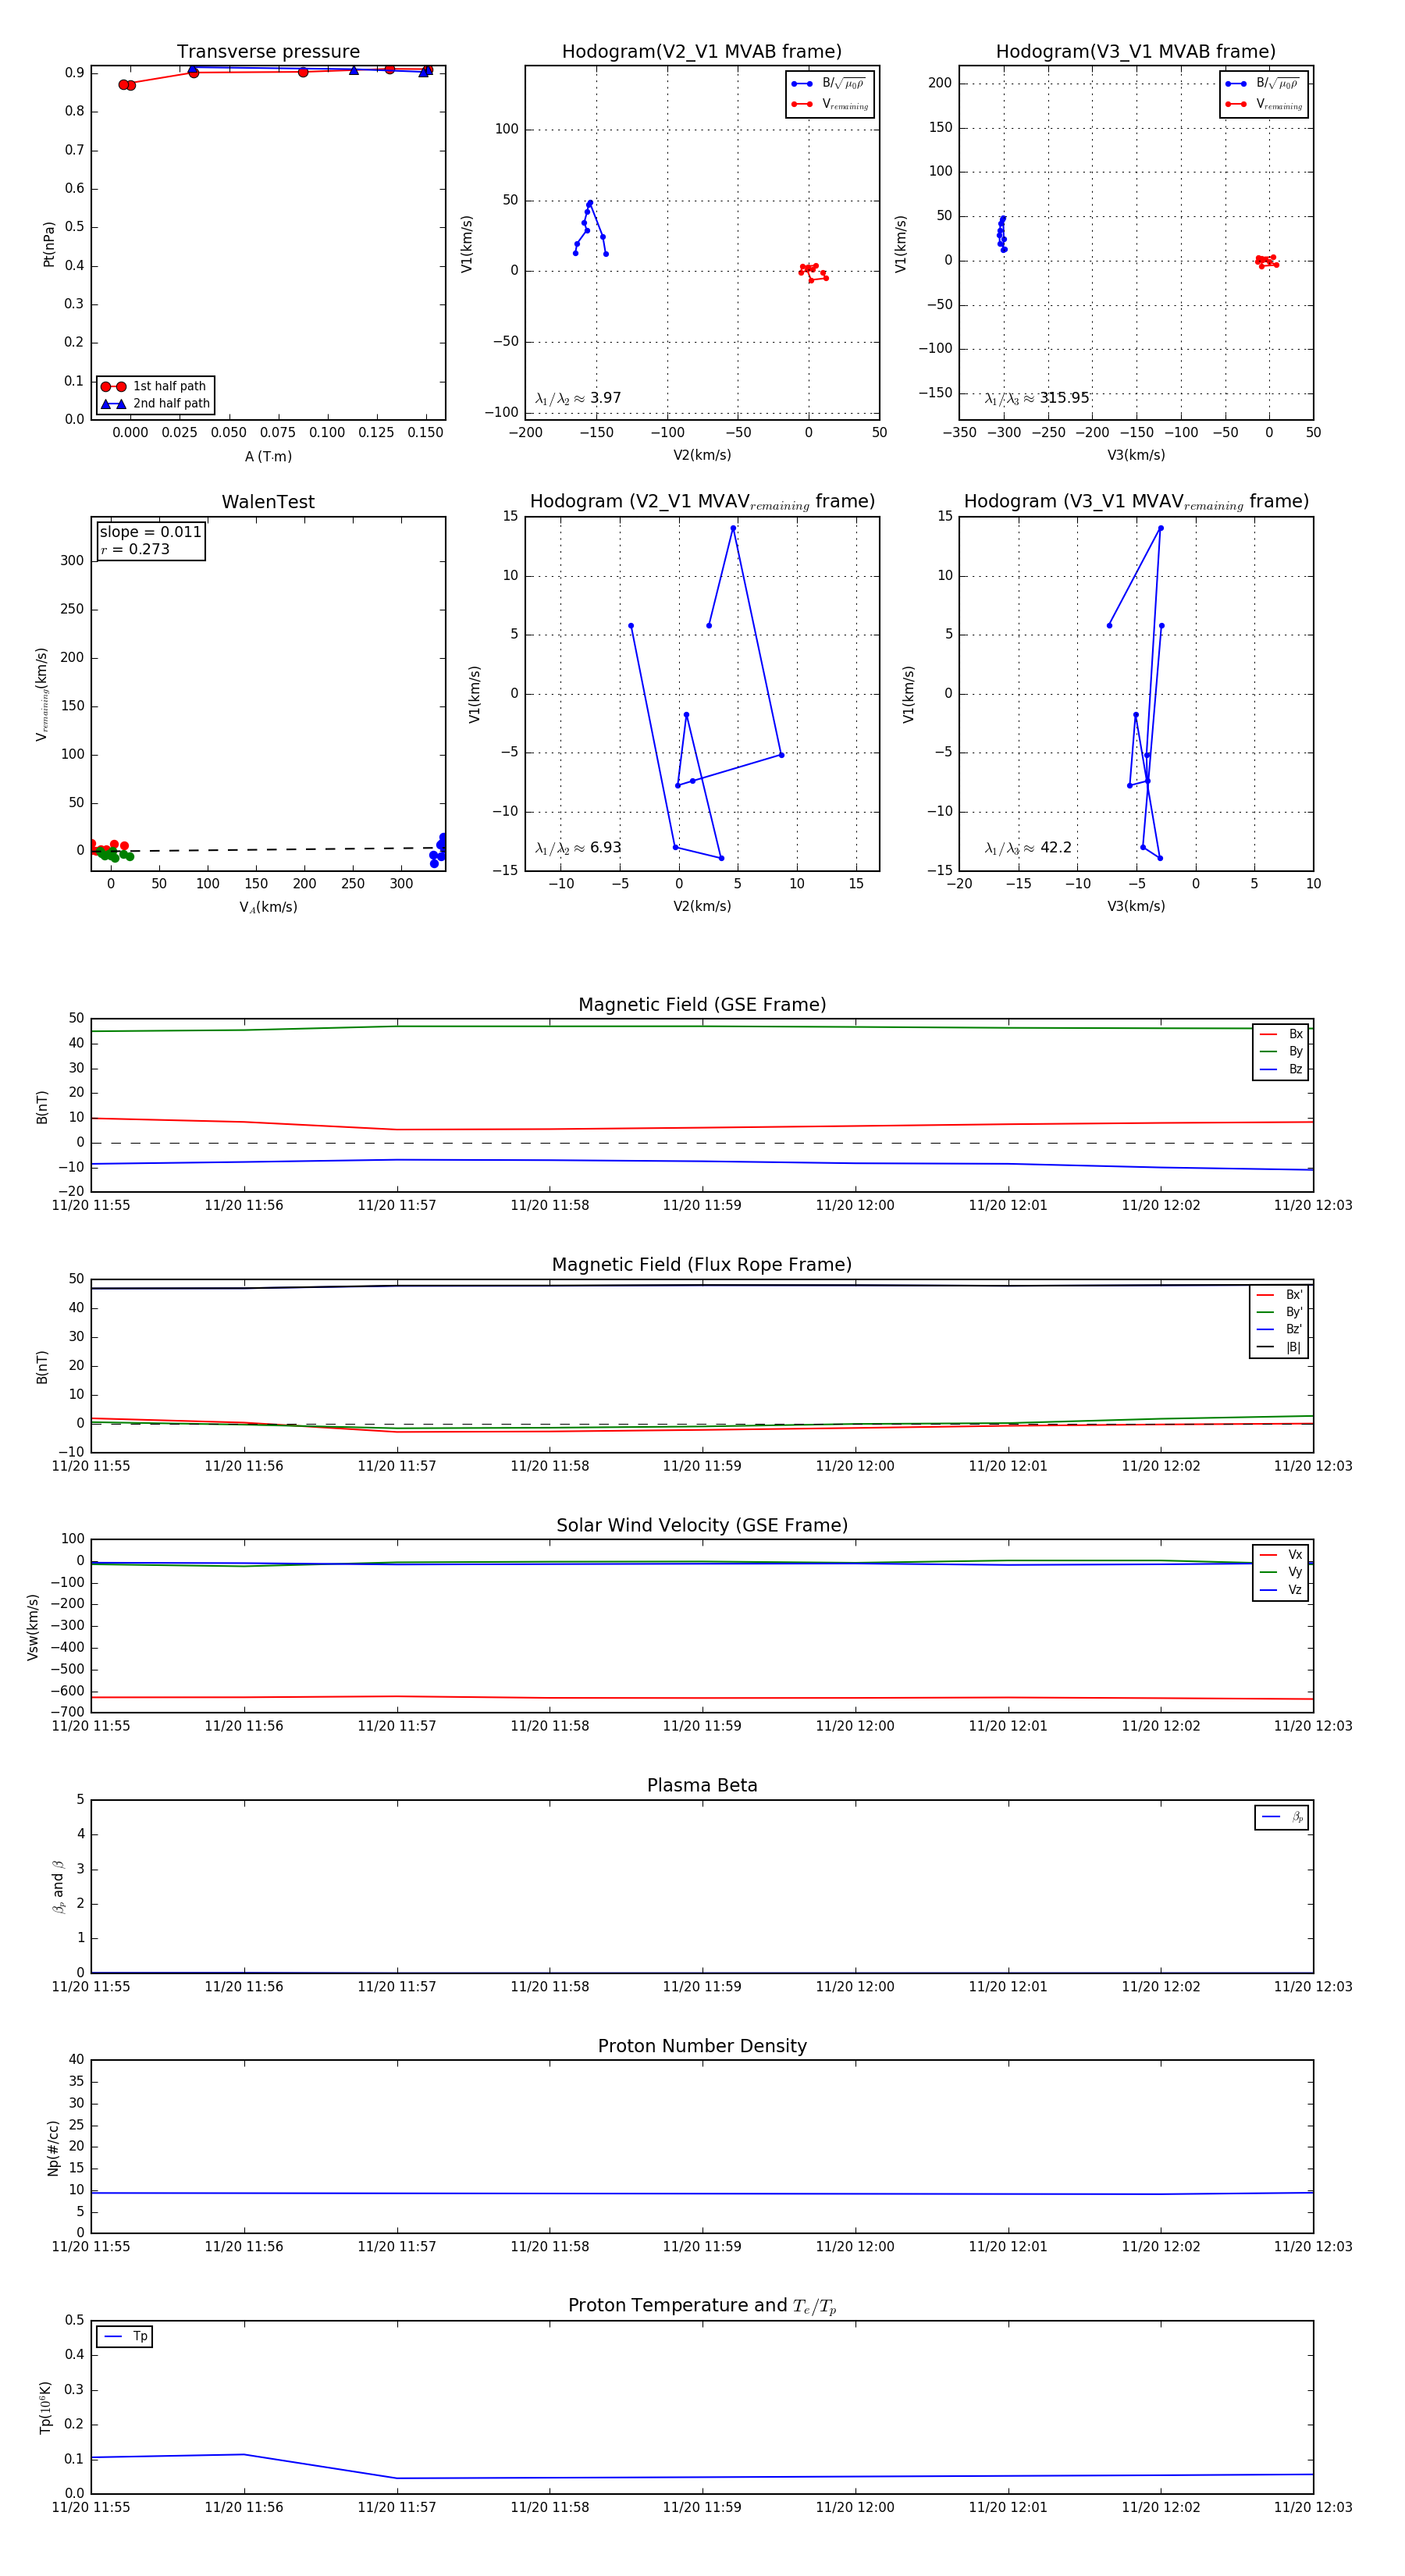Screen dimensions: 1405x2576
Task: Click the 'By' legend entry in GSE magnetic field
Action: pos(1281,1052)
